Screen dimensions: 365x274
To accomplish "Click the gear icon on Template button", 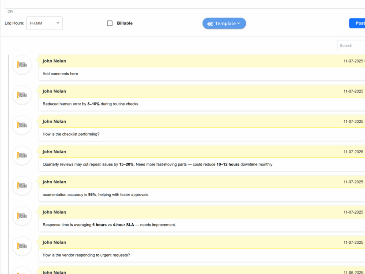I will point(210,24).
